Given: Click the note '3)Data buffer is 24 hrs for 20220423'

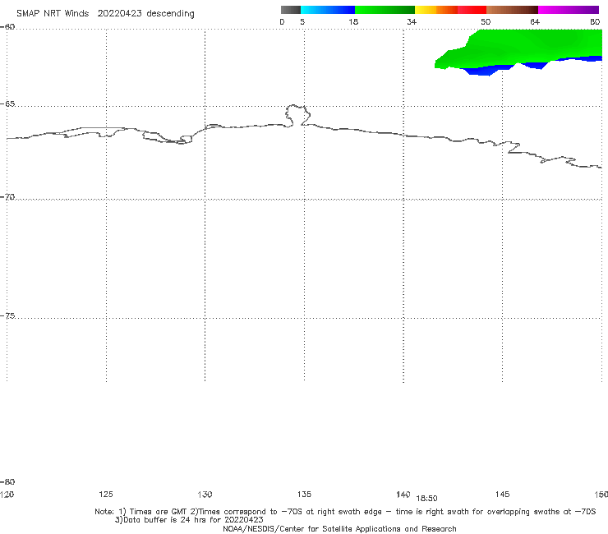Looking at the screenshot, I should click(x=189, y=520).
